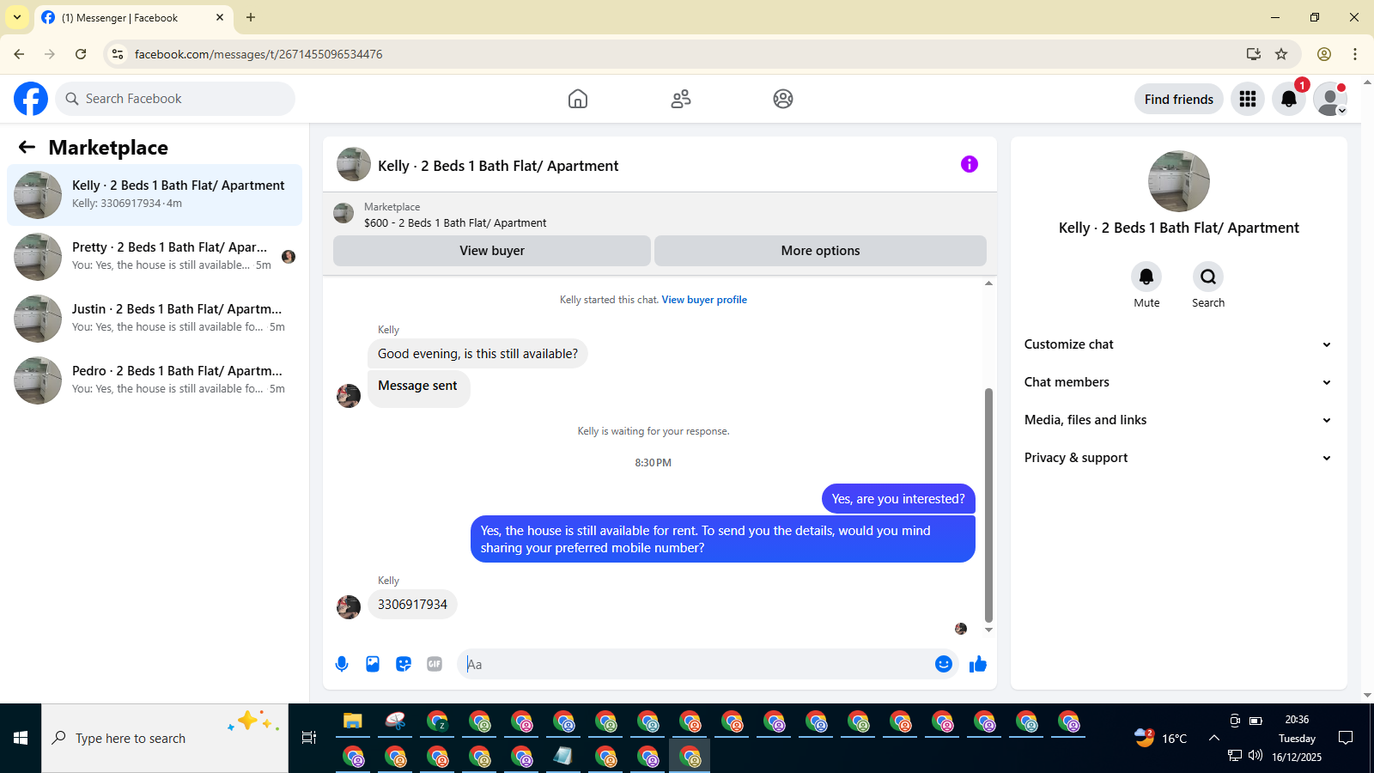Click 'Good evening, is this still available?' message
Image resolution: width=1374 pixels, height=773 pixels.
pyautogui.click(x=477, y=354)
